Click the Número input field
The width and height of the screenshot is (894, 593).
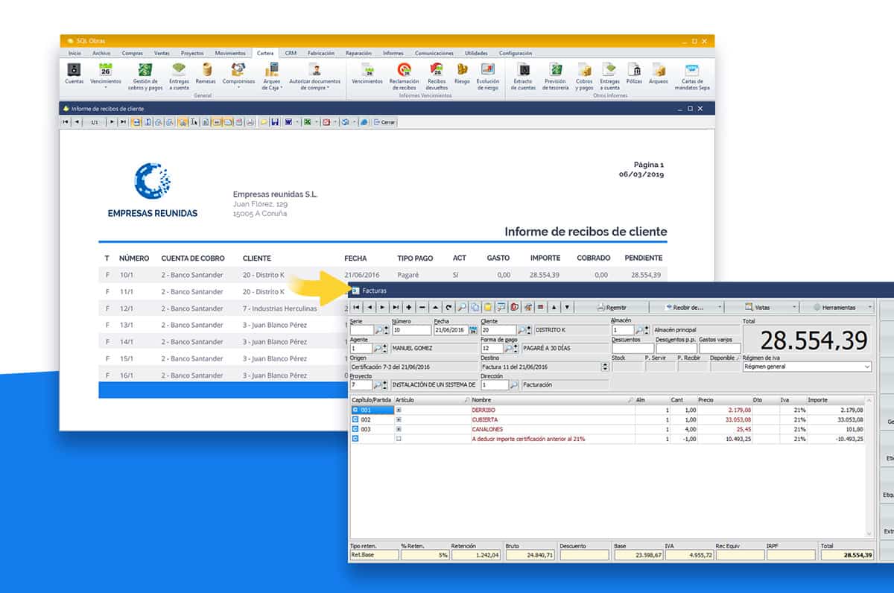tap(410, 330)
